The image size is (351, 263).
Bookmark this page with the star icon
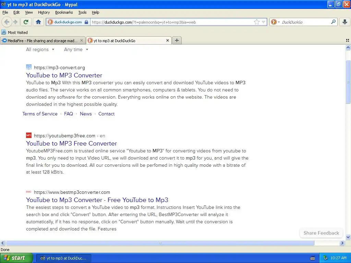point(256,22)
